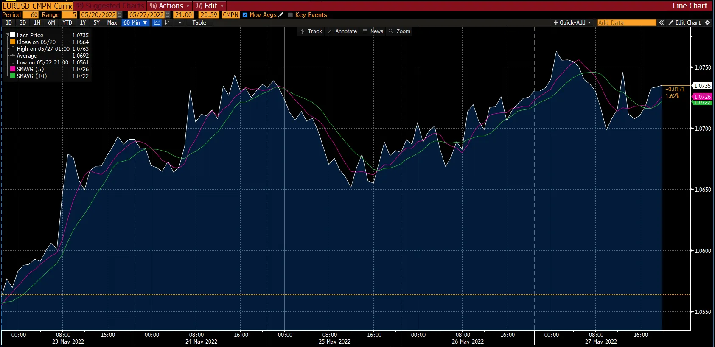The width and height of the screenshot is (715, 347).
Task: Click the Add Data input field
Action: (626, 22)
